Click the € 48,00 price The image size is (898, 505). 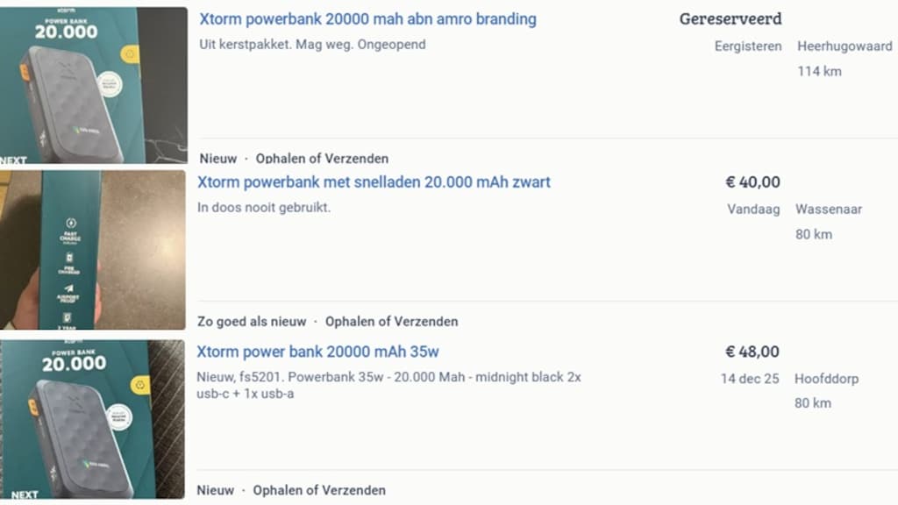click(752, 352)
